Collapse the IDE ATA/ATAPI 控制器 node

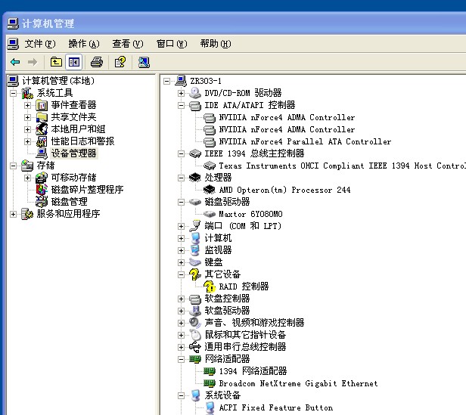tap(181, 105)
